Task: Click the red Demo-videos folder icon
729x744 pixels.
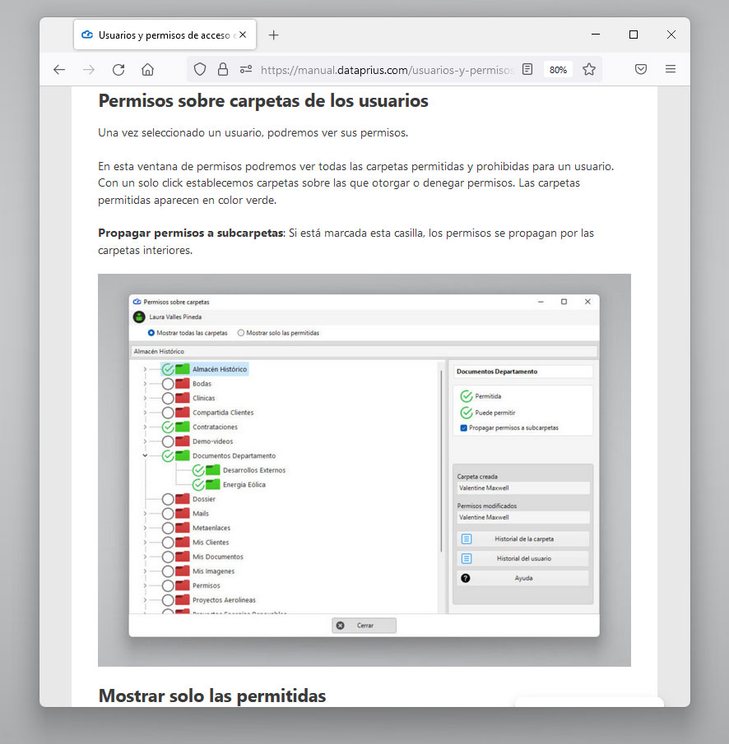Action: (183, 441)
